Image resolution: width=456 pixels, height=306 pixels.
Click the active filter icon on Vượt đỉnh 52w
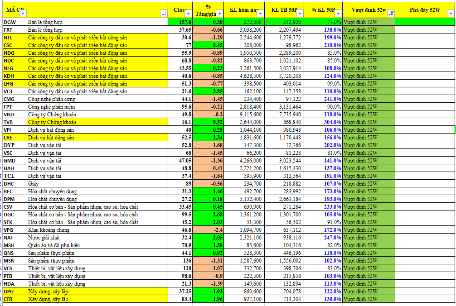coord(391,14)
